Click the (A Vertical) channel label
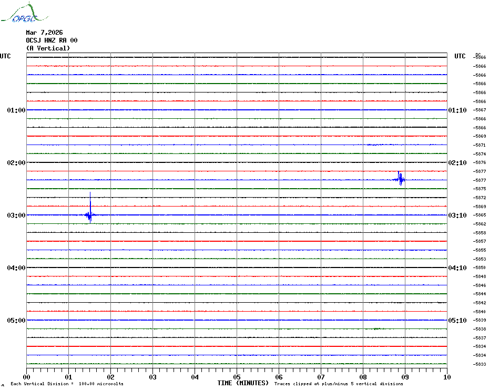489x391 pixels. point(48,48)
